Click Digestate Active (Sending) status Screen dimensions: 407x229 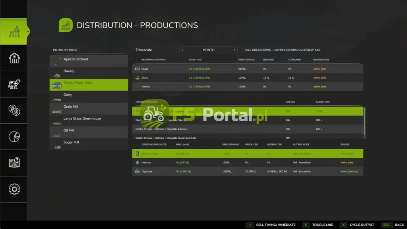(349, 171)
